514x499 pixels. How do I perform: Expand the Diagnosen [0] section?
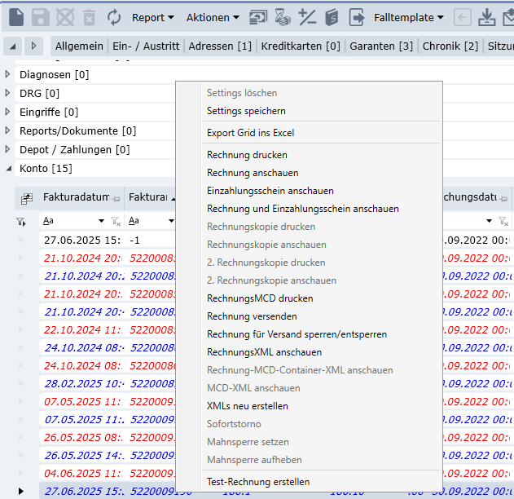pyautogui.click(x=9, y=75)
